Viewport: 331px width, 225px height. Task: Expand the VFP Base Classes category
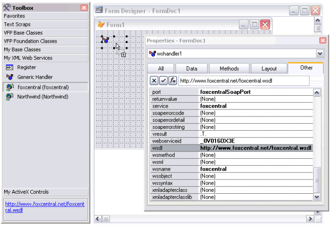(45, 33)
